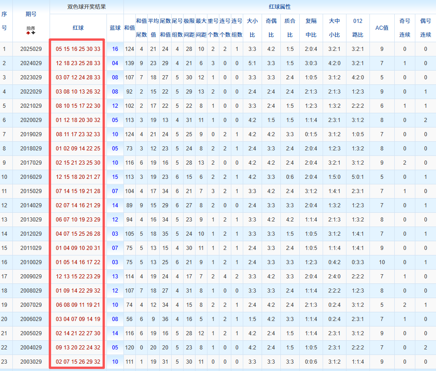Screen dimensions: 436x371
Task: Click the 012路比 value 0:3:3 in row 2010029
Action: [x=358, y=262]
